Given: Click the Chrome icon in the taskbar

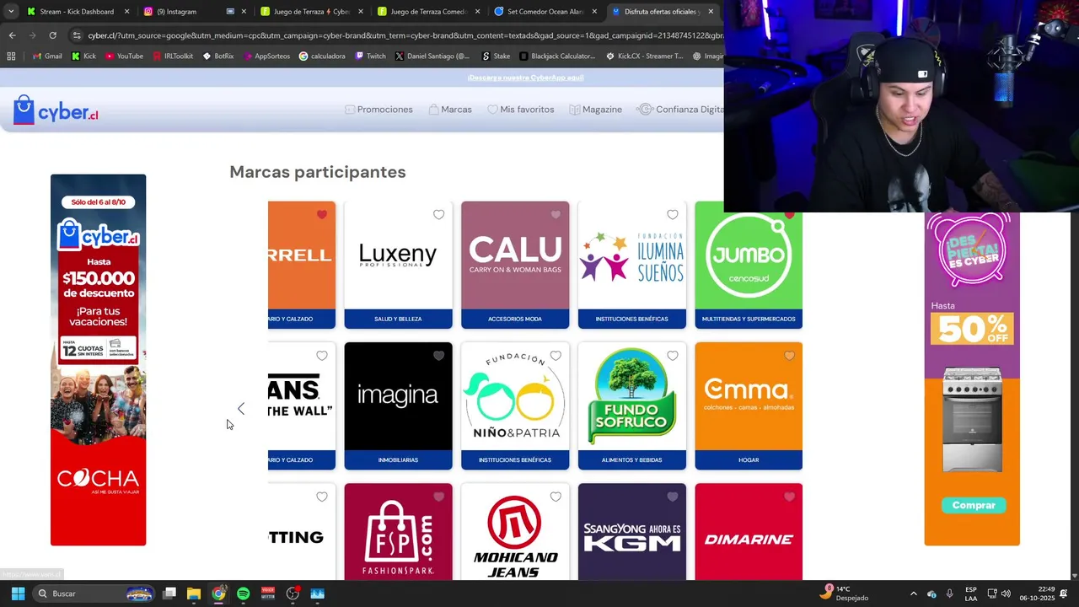Looking at the screenshot, I should (218, 594).
